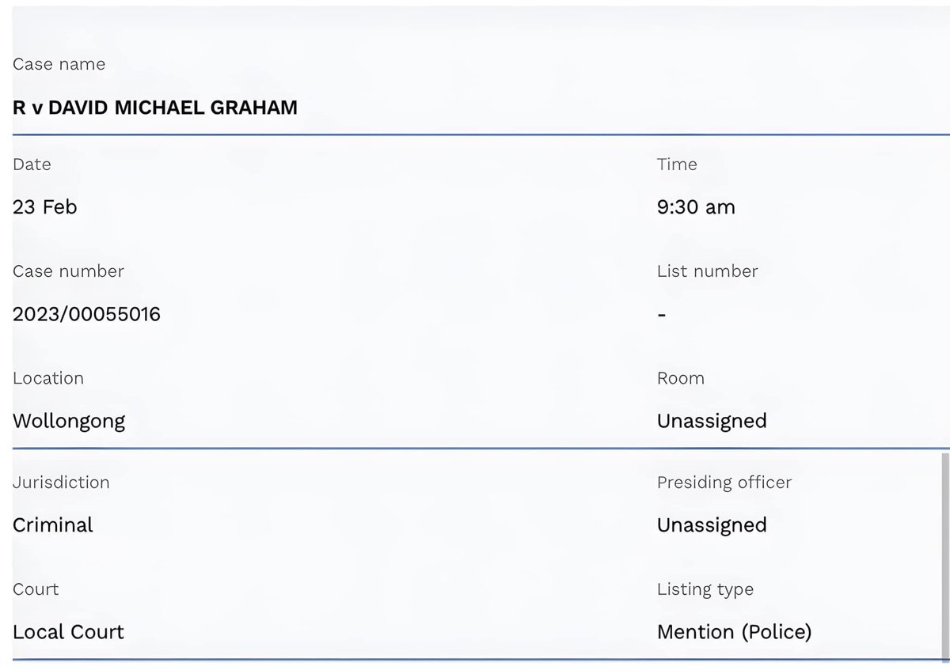The height and width of the screenshot is (670, 950).
Task: Click the Case name label
Action: (59, 65)
